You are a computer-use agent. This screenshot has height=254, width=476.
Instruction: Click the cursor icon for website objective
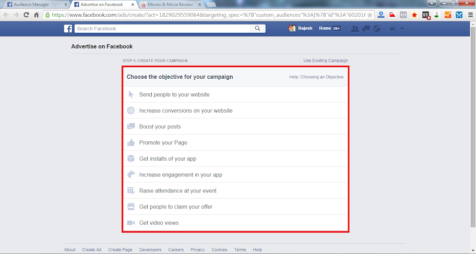131,94
